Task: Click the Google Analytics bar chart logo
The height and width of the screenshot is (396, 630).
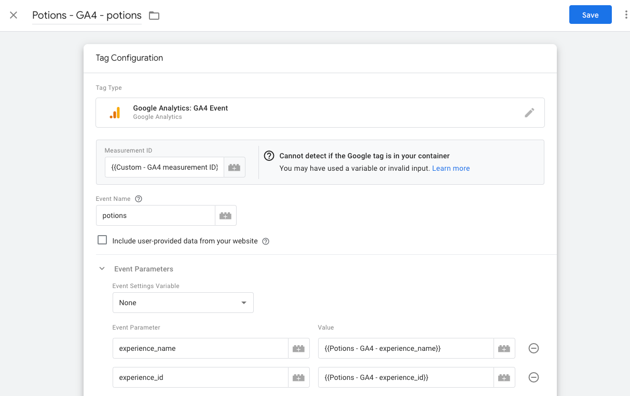Action: pos(115,113)
